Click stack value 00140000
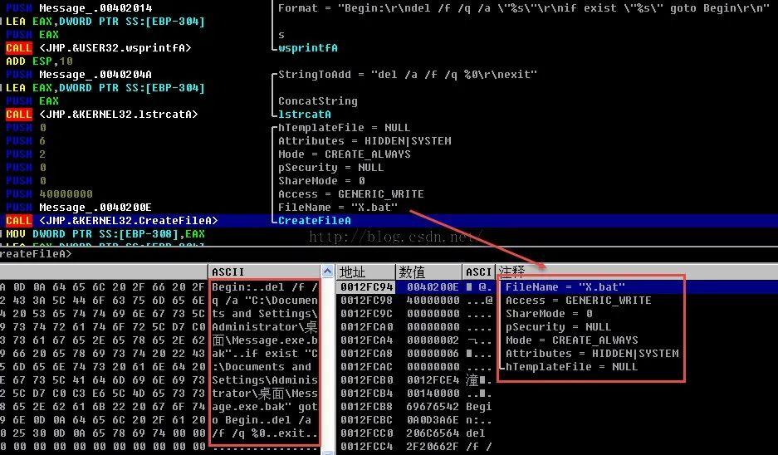Image resolution: width=778 pixels, height=455 pixels. pyautogui.click(x=433, y=394)
